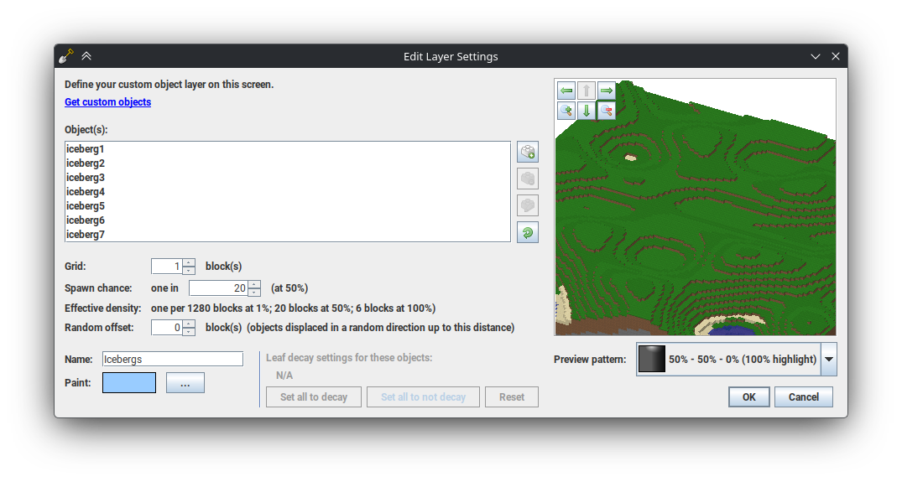
Task: Increase the Random offset value
Action: [x=189, y=324]
